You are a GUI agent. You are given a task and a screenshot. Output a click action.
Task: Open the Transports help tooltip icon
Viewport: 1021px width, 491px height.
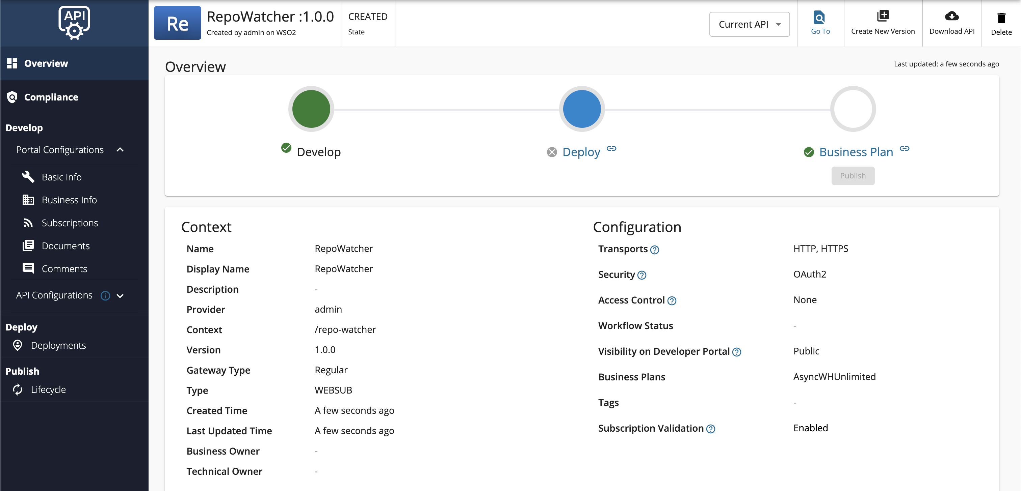[x=654, y=250]
